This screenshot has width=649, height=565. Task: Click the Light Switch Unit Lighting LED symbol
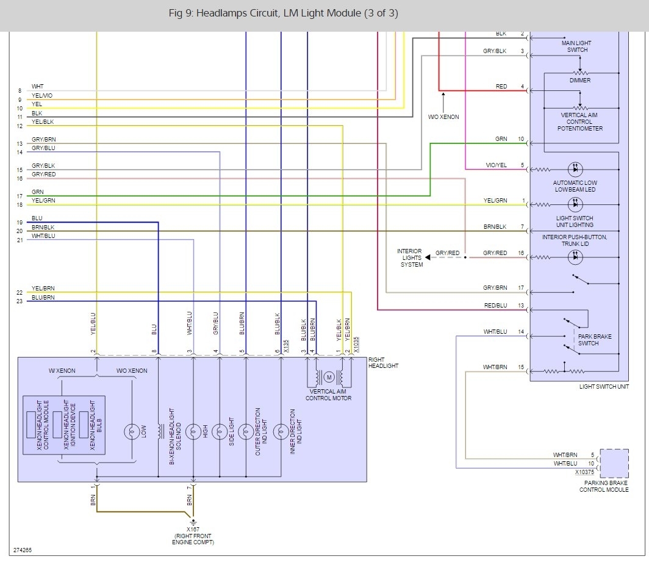pos(575,204)
